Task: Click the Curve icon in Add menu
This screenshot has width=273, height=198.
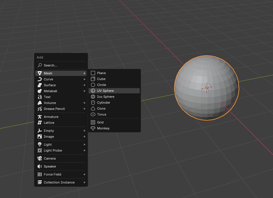Action: (40, 79)
